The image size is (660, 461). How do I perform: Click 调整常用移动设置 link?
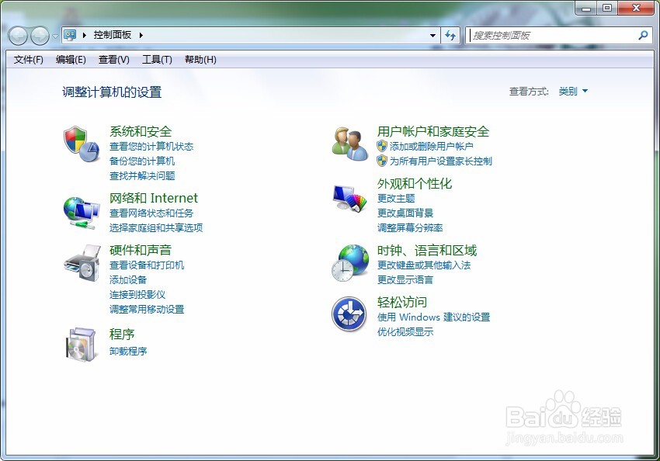(147, 309)
